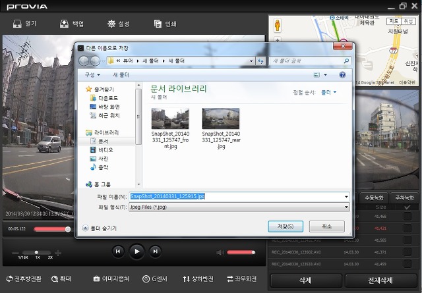Click forward navigation arrow in save dialog
The width and height of the screenshot is (422, 293).
(x=95, y=61)
